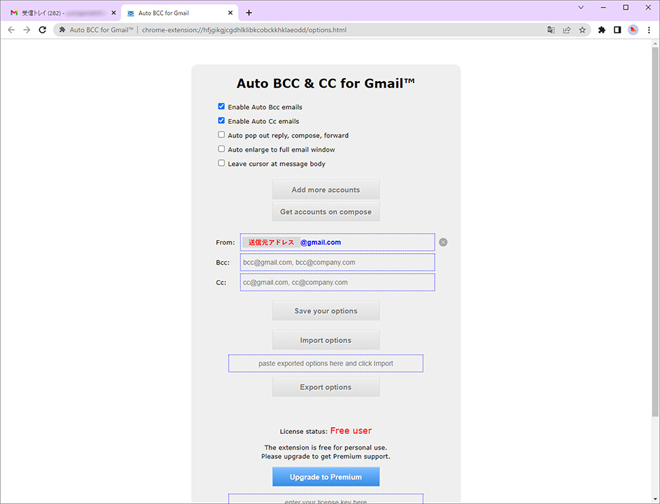Save your options
The width and height of the screenshot is (660, 504).
pos(326,311)
